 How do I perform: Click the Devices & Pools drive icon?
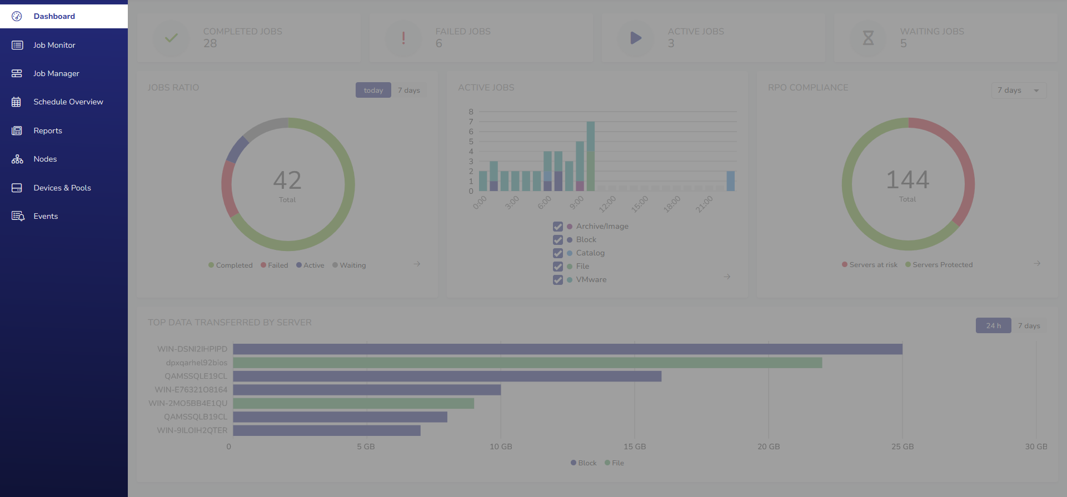coord(17,188)
